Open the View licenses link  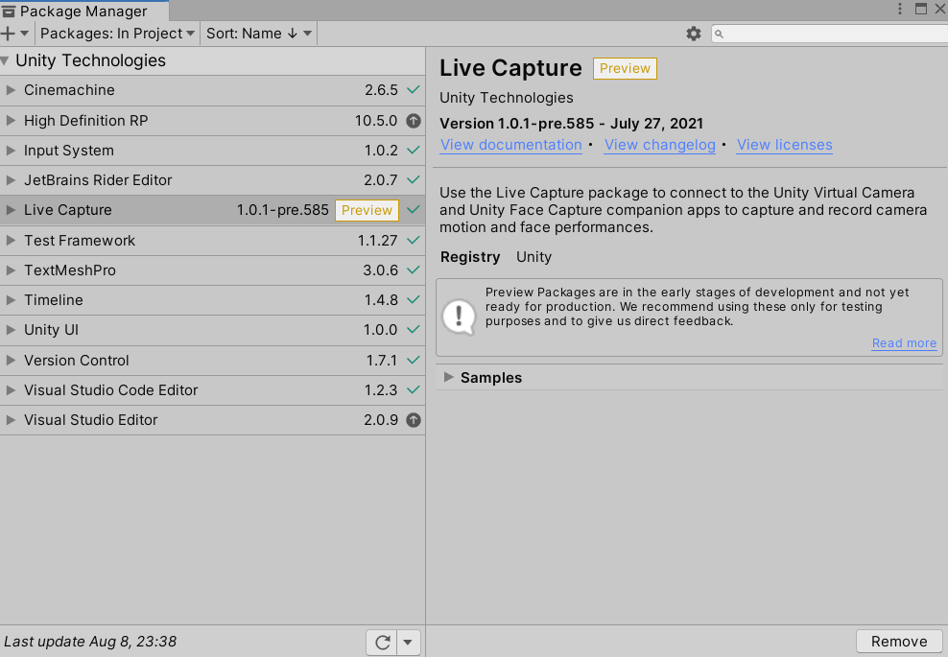click(784, 145)
